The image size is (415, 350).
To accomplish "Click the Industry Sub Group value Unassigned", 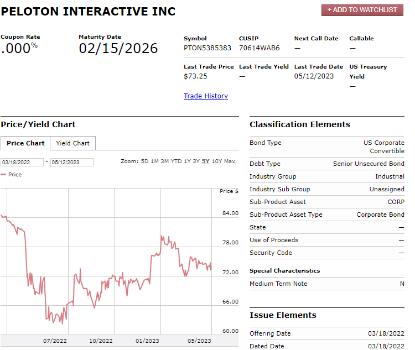I will 387,189.
